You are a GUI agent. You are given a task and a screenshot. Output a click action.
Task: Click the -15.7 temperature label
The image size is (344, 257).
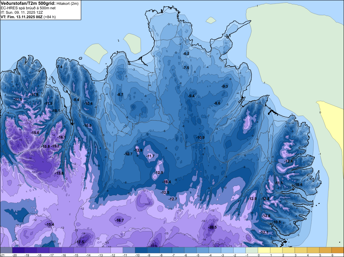point(55,146)
